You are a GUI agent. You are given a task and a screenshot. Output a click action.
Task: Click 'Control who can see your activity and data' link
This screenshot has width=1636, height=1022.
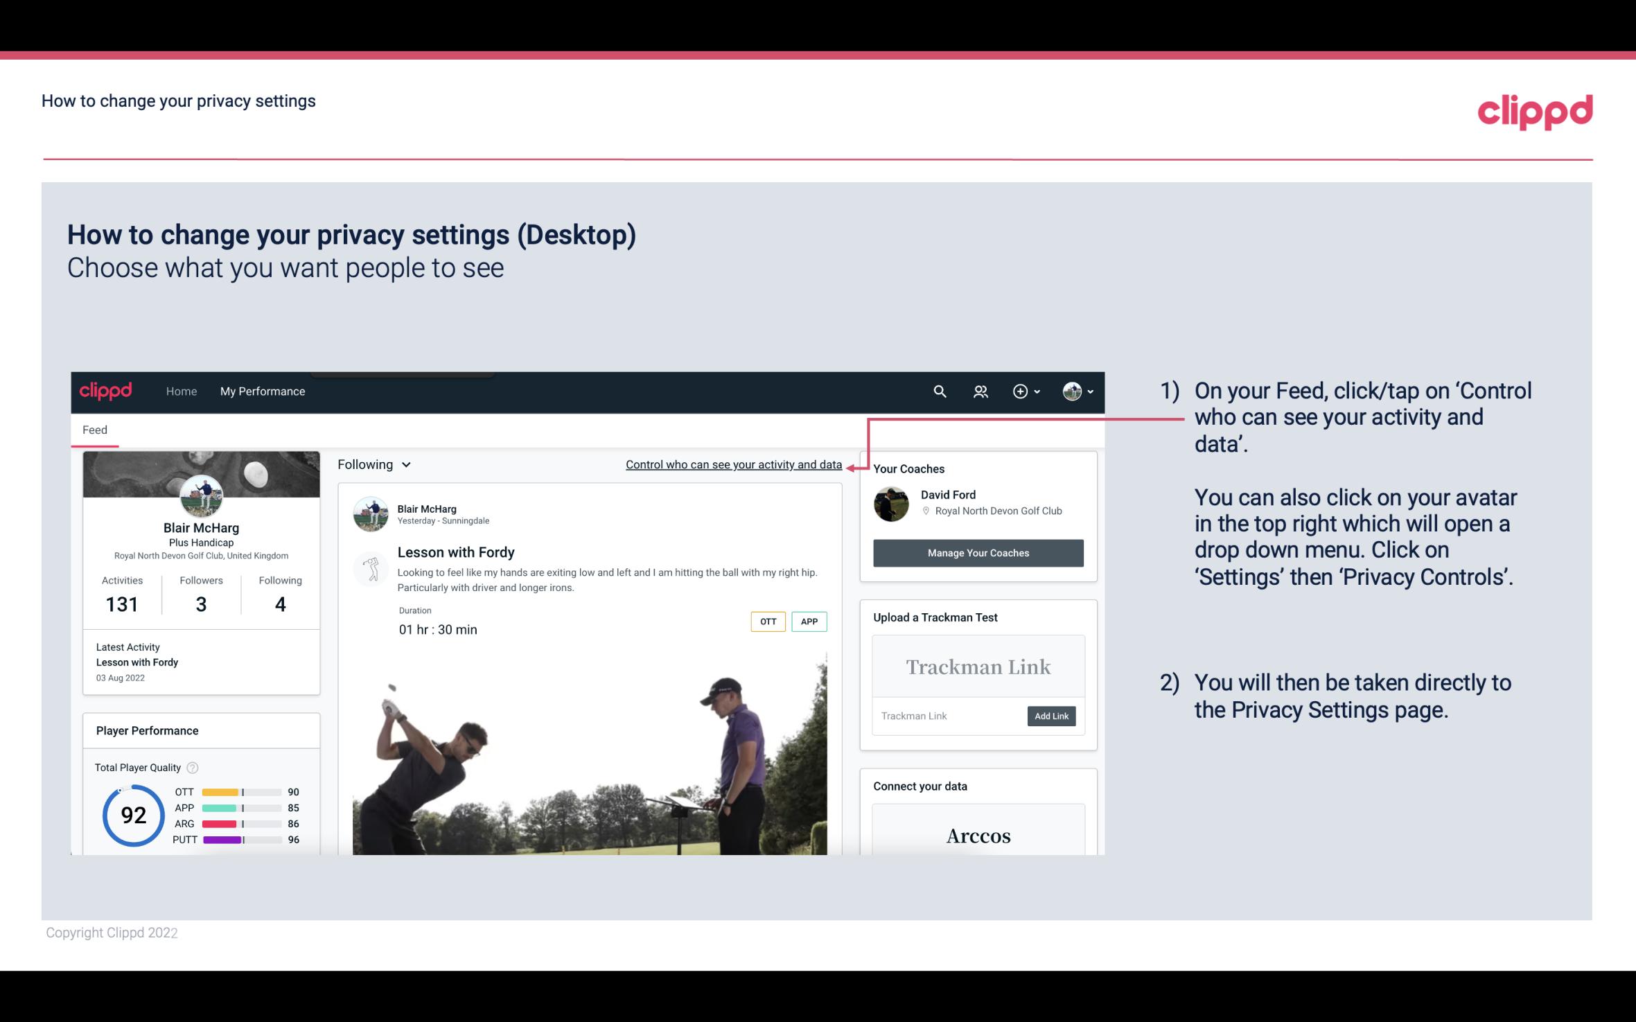click(732, 464)
